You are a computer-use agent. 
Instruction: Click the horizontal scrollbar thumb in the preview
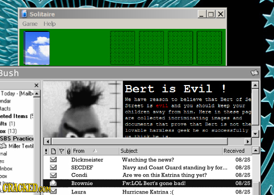(x=139, y=141)
